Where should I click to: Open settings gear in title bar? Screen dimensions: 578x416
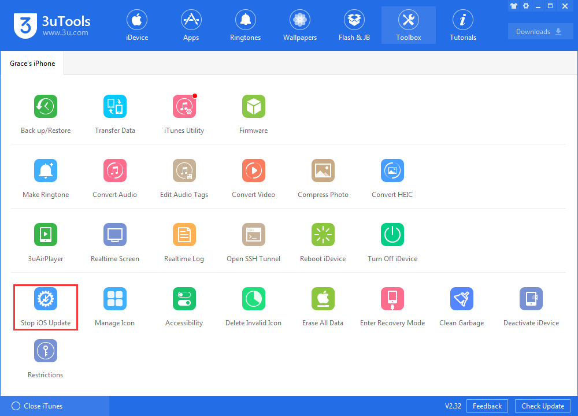coord(526,6)
